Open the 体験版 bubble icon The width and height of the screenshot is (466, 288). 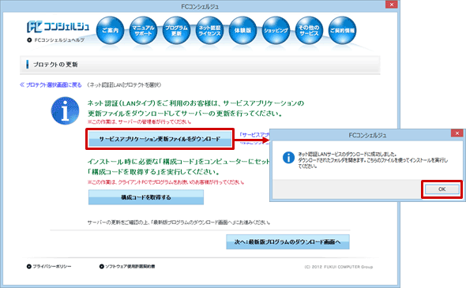coord(242,31)
